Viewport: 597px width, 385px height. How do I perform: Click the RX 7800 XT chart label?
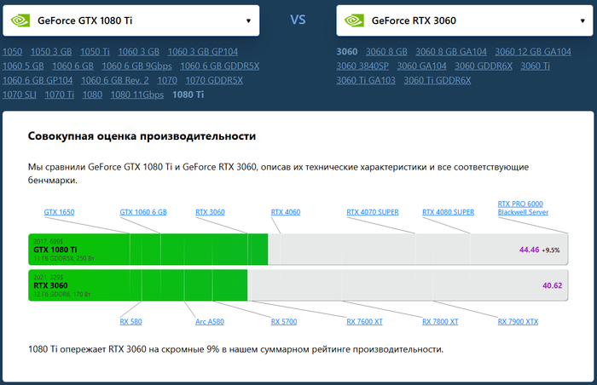click(x=440, y=322)
